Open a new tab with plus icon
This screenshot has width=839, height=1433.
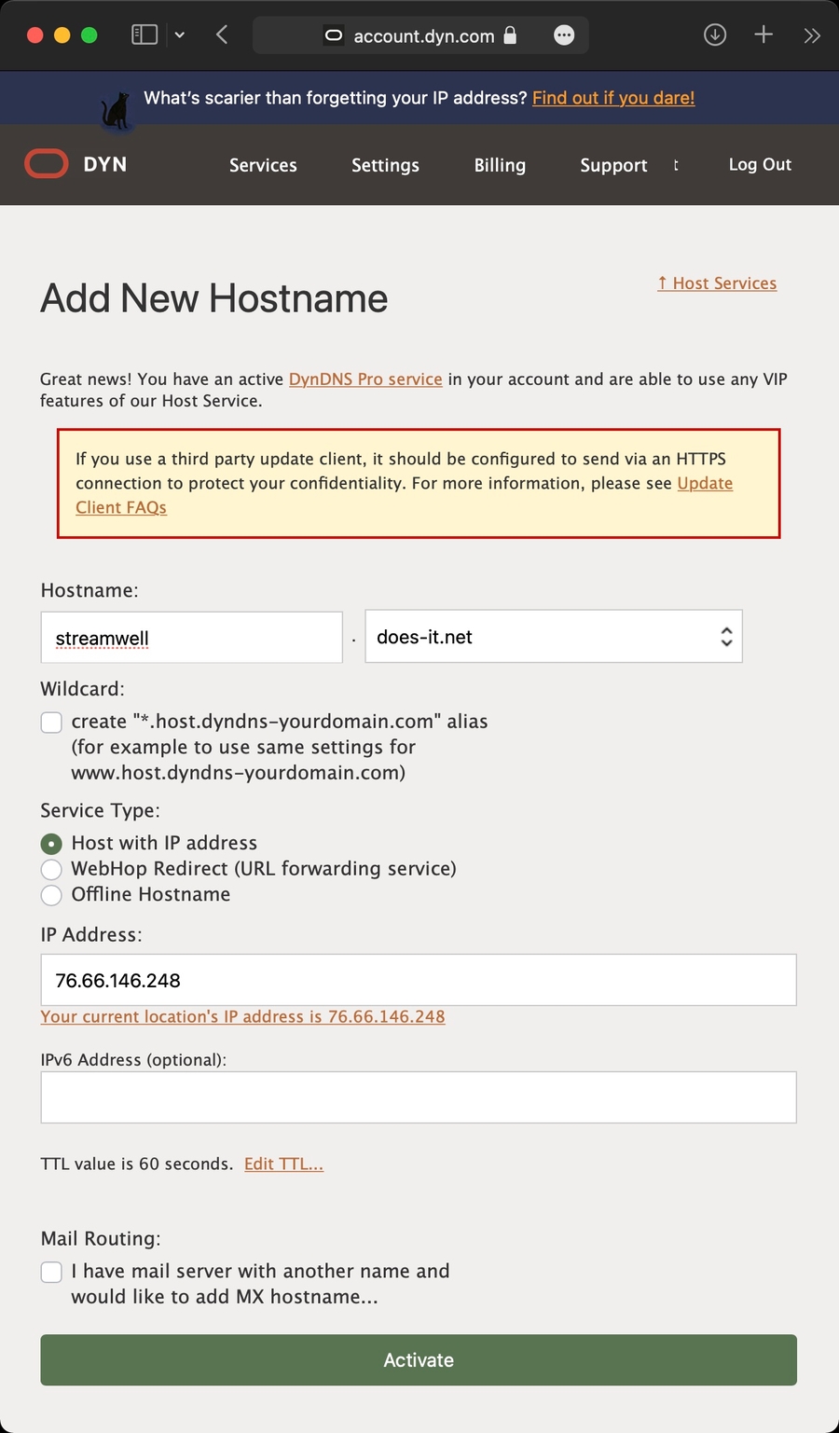(x=763, y=35)
